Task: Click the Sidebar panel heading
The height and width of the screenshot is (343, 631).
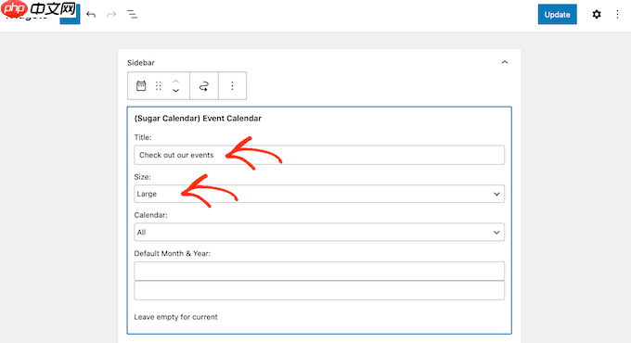Action: tap(141, 63)
